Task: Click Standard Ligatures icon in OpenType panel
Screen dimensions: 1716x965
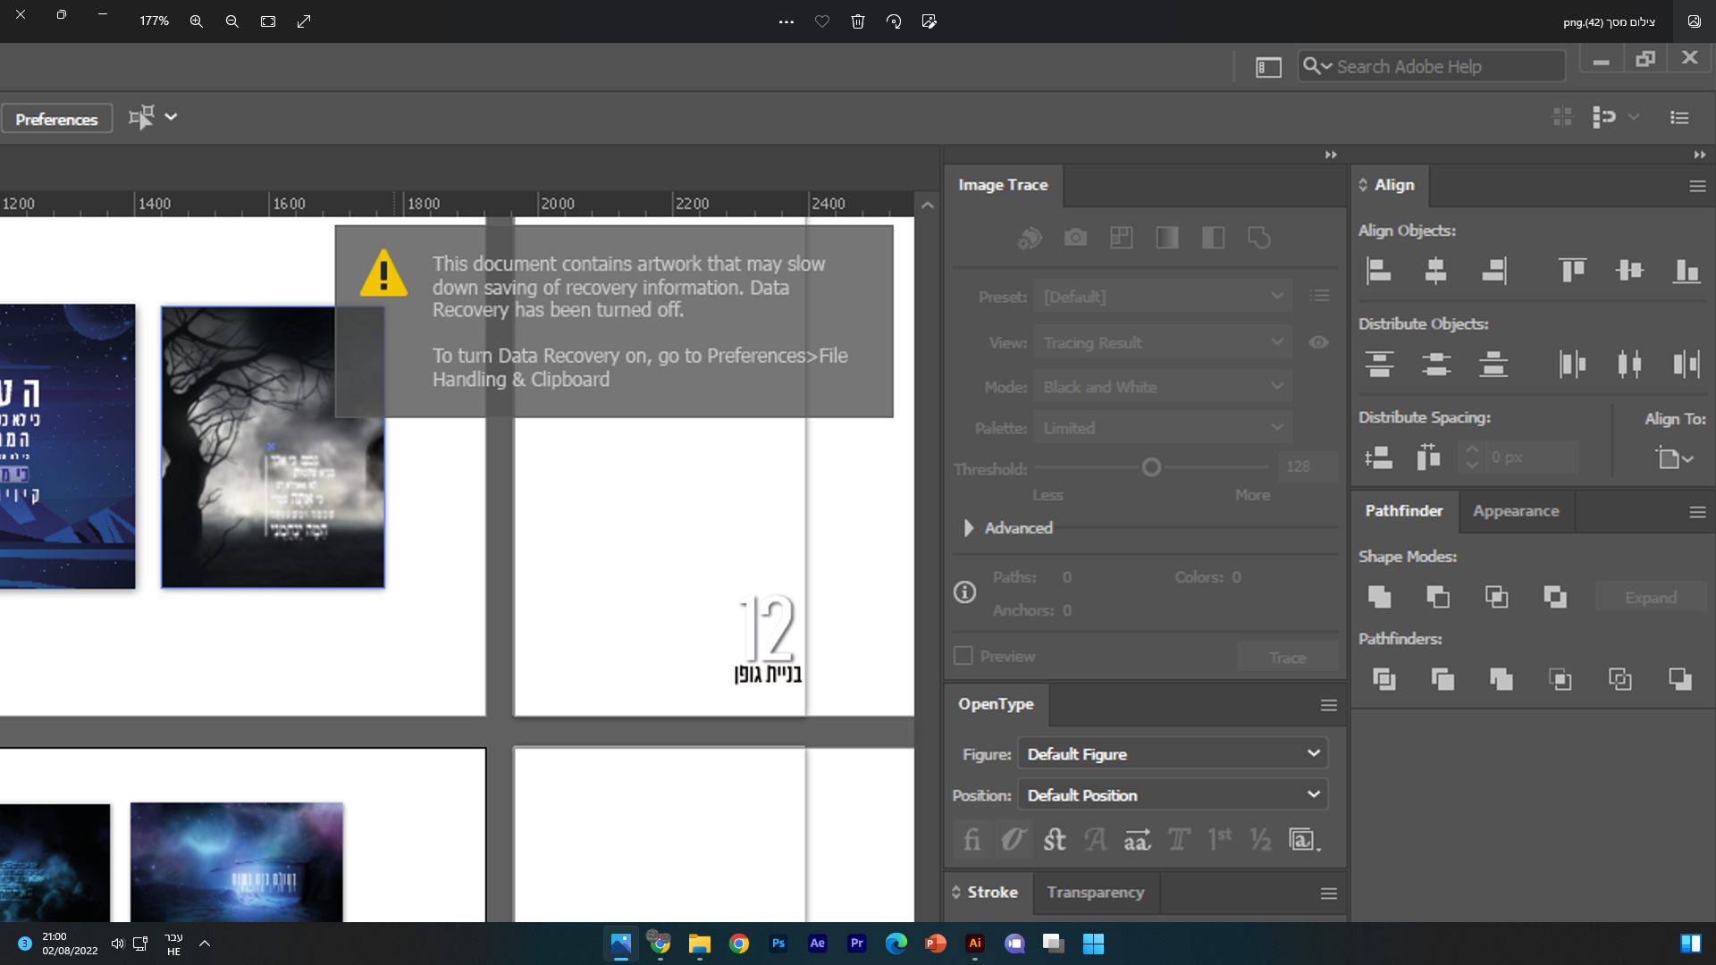Action: click(x=972, y=840)
